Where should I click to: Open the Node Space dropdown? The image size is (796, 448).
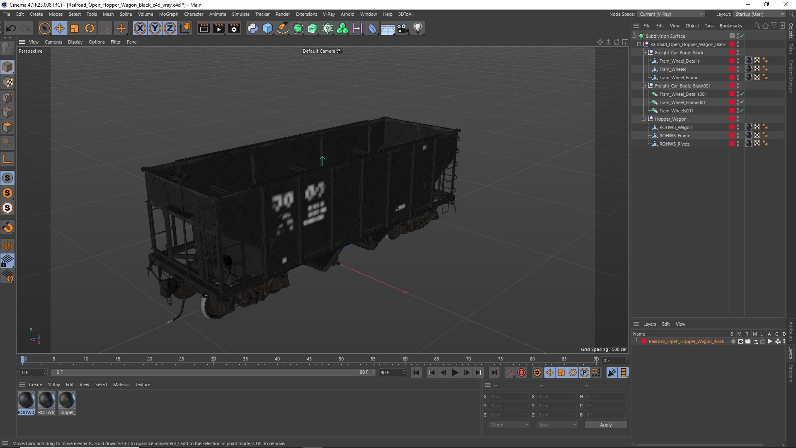(x=671, y=14)
